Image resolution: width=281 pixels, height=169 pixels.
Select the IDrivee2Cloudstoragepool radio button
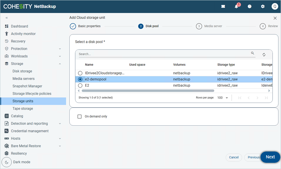(x=80, y=73)
